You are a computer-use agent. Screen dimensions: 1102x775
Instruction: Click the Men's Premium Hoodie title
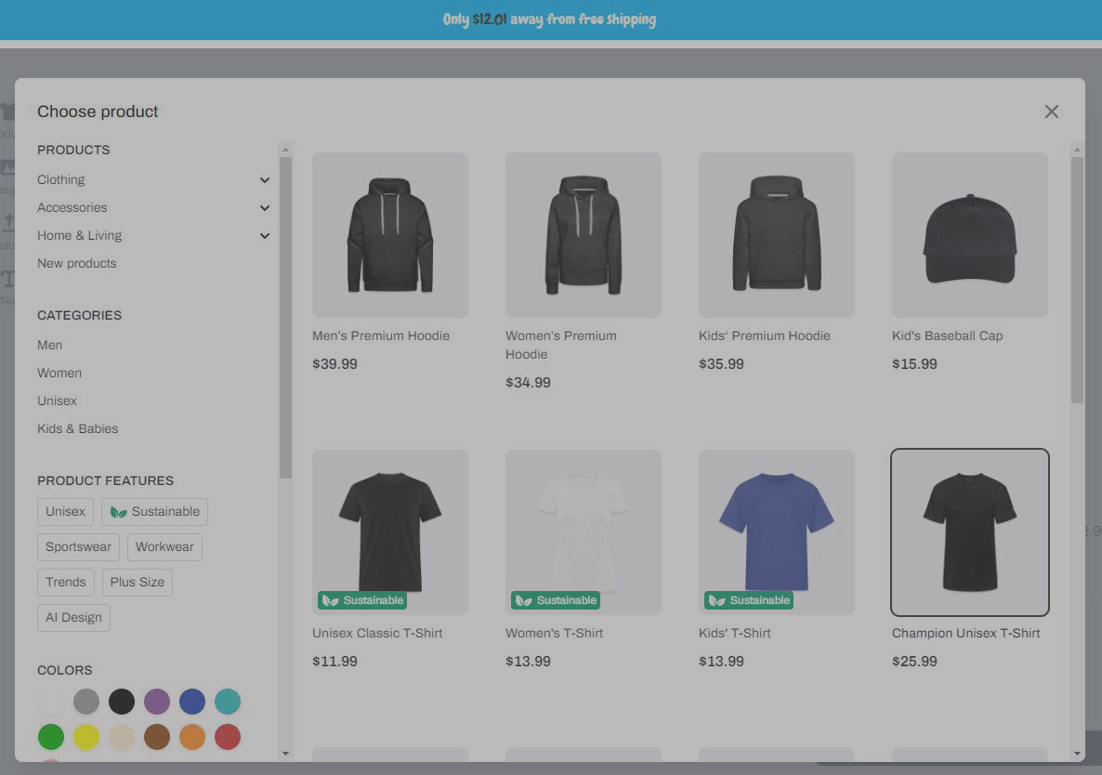click(381, 335)
